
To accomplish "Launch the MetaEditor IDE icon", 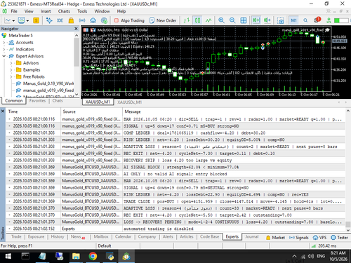I will pyautogui.click(x=60, y=20).
